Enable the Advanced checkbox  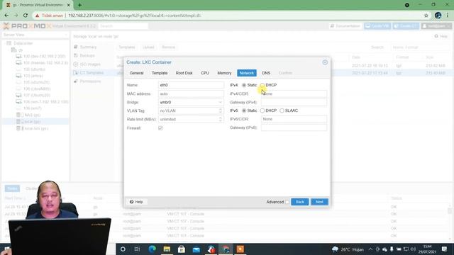pos(287,202)
